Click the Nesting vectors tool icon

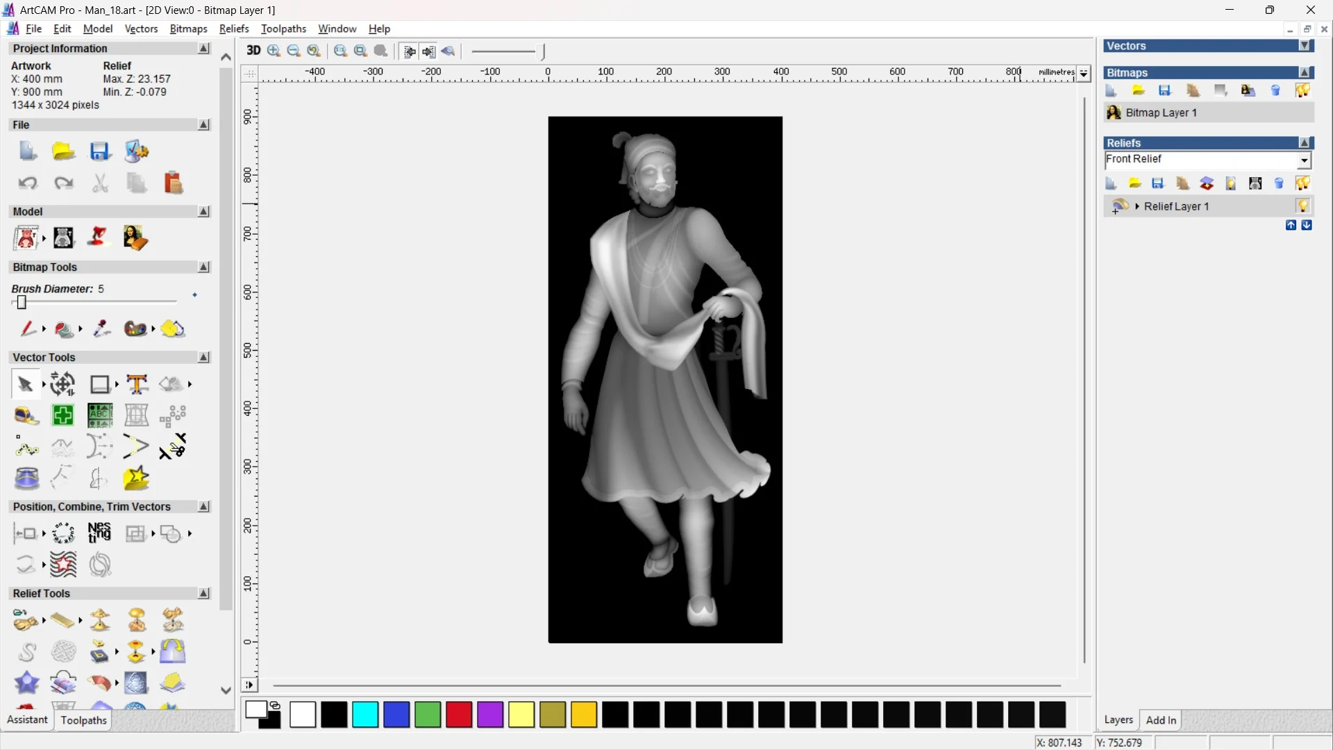99,533
